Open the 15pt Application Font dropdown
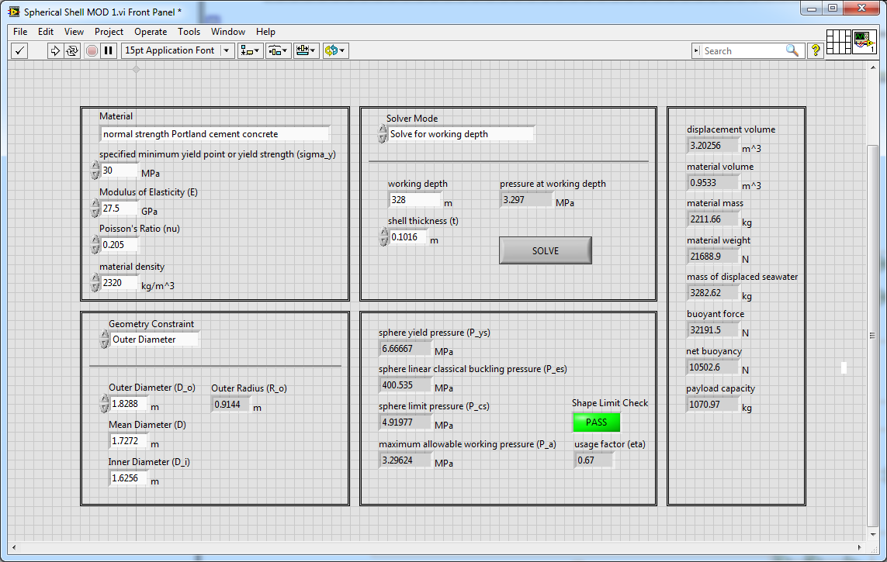 178,51
